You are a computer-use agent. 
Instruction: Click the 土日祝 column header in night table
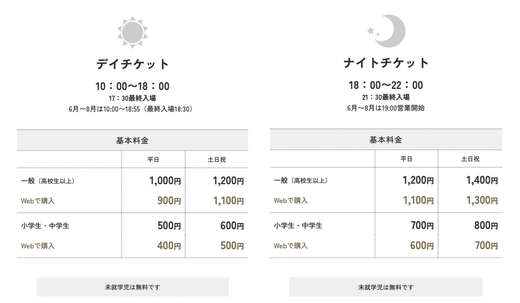[x=470, y=159]
